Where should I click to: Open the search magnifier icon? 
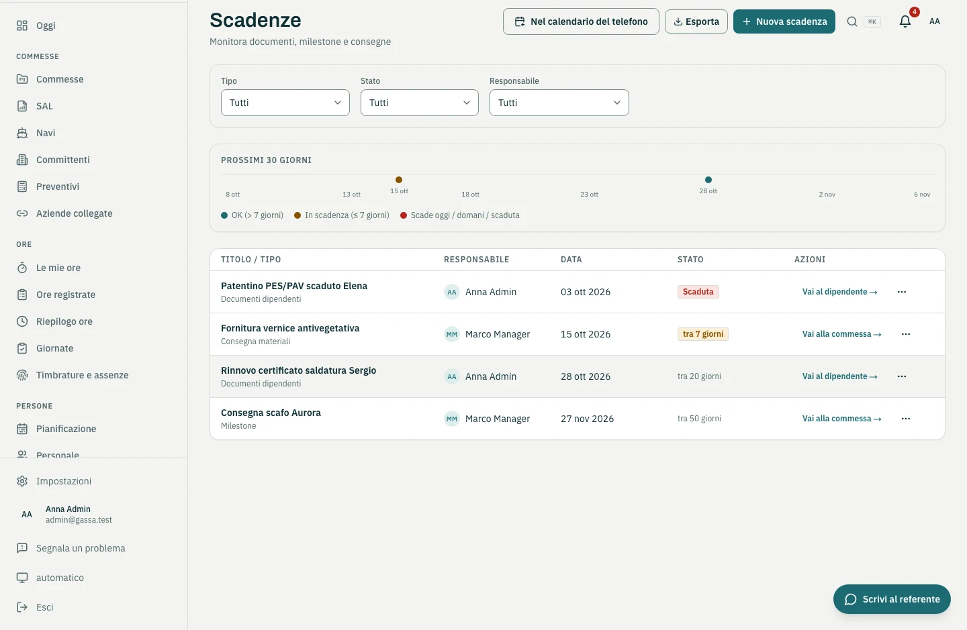(x=851, y=21)
